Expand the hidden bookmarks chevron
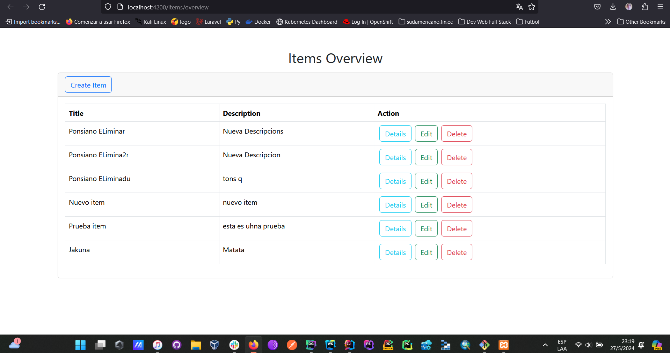 point(608,22)
